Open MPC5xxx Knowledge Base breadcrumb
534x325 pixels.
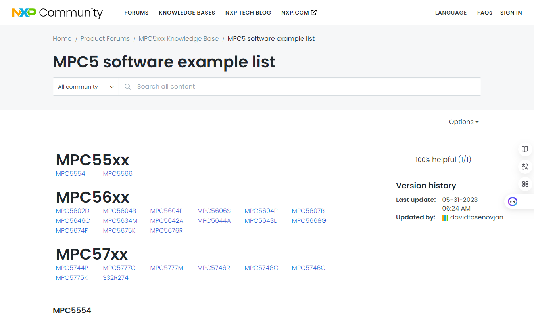pos(179,39)
